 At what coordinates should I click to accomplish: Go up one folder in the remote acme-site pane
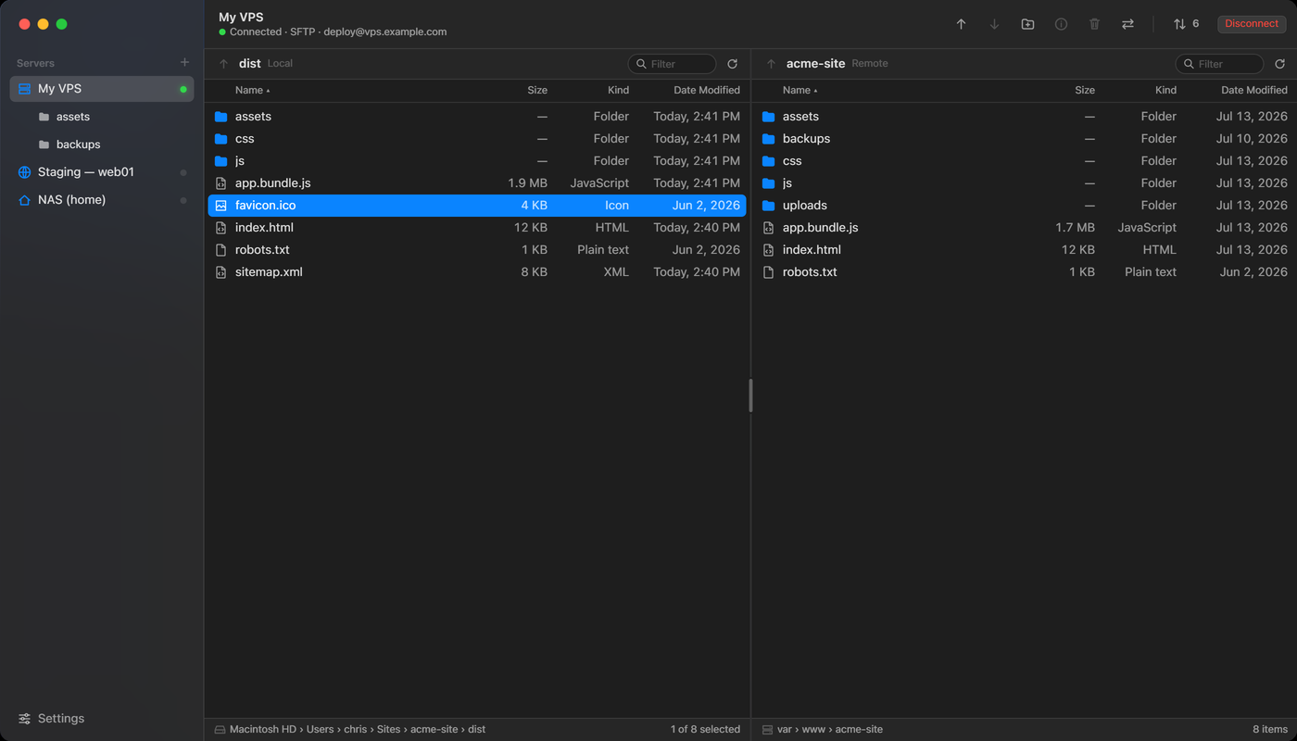771,64
